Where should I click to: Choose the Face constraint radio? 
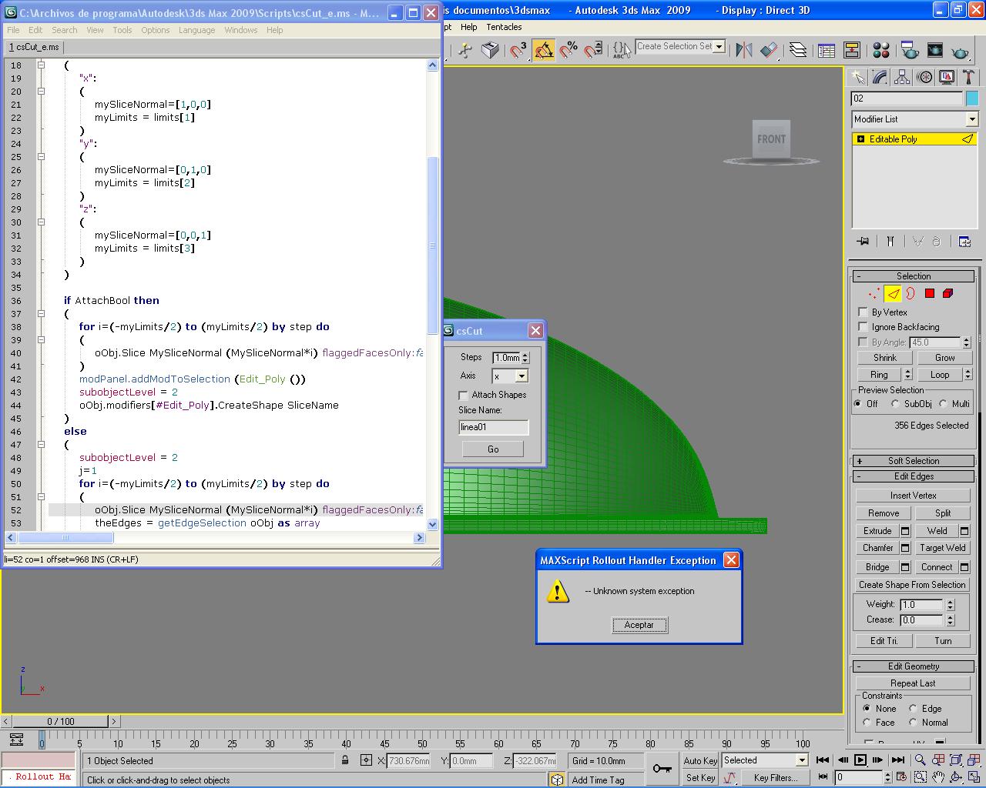click(867, 723)
